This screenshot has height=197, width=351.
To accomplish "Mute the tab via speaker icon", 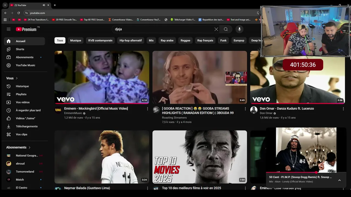I will (44, 5).
